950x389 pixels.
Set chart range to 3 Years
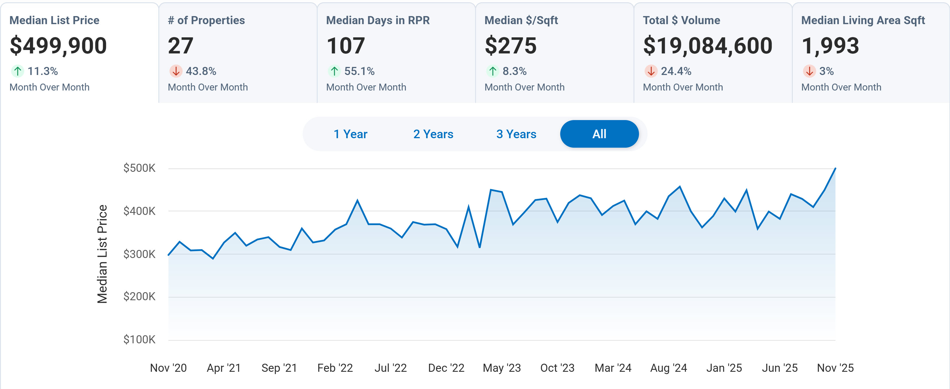click(516, 134)
